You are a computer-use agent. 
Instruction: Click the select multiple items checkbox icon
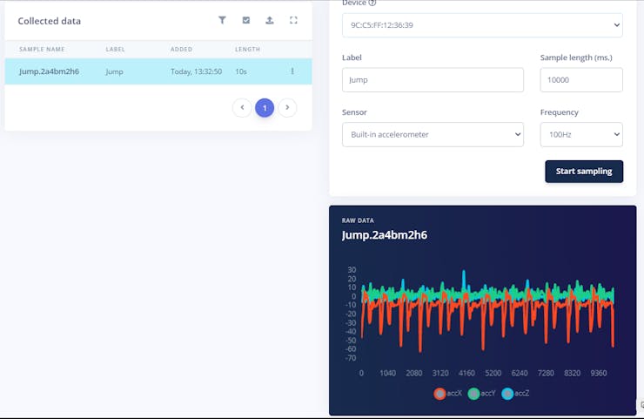[246, 20]
